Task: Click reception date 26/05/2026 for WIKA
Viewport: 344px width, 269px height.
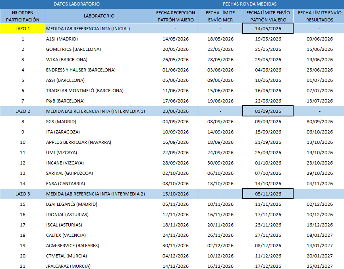Action: [176, 60]
